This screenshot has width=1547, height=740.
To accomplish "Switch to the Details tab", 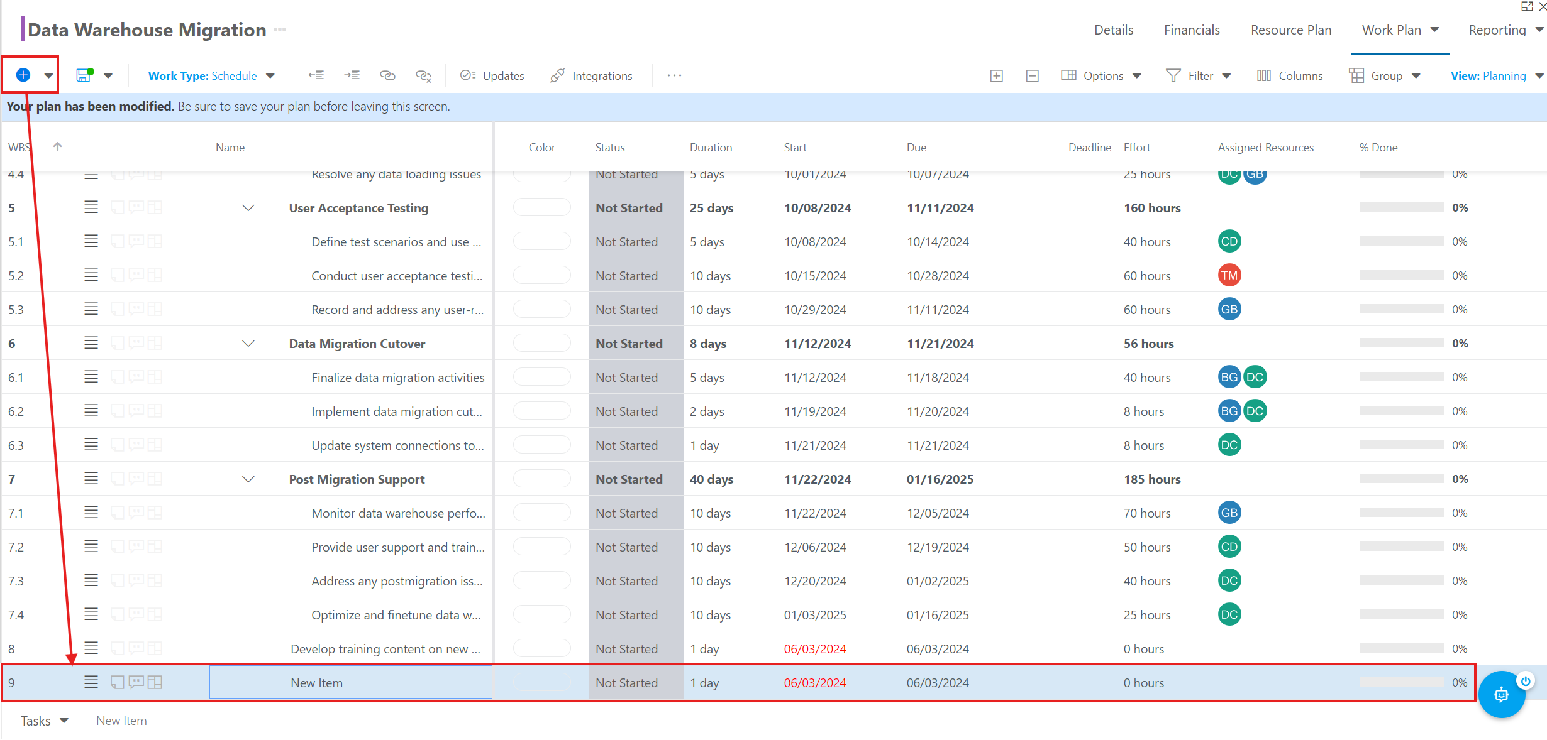I will (1114, 30).
